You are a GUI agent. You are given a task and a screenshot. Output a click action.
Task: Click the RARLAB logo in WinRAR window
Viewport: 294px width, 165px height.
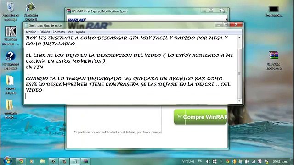77,20
